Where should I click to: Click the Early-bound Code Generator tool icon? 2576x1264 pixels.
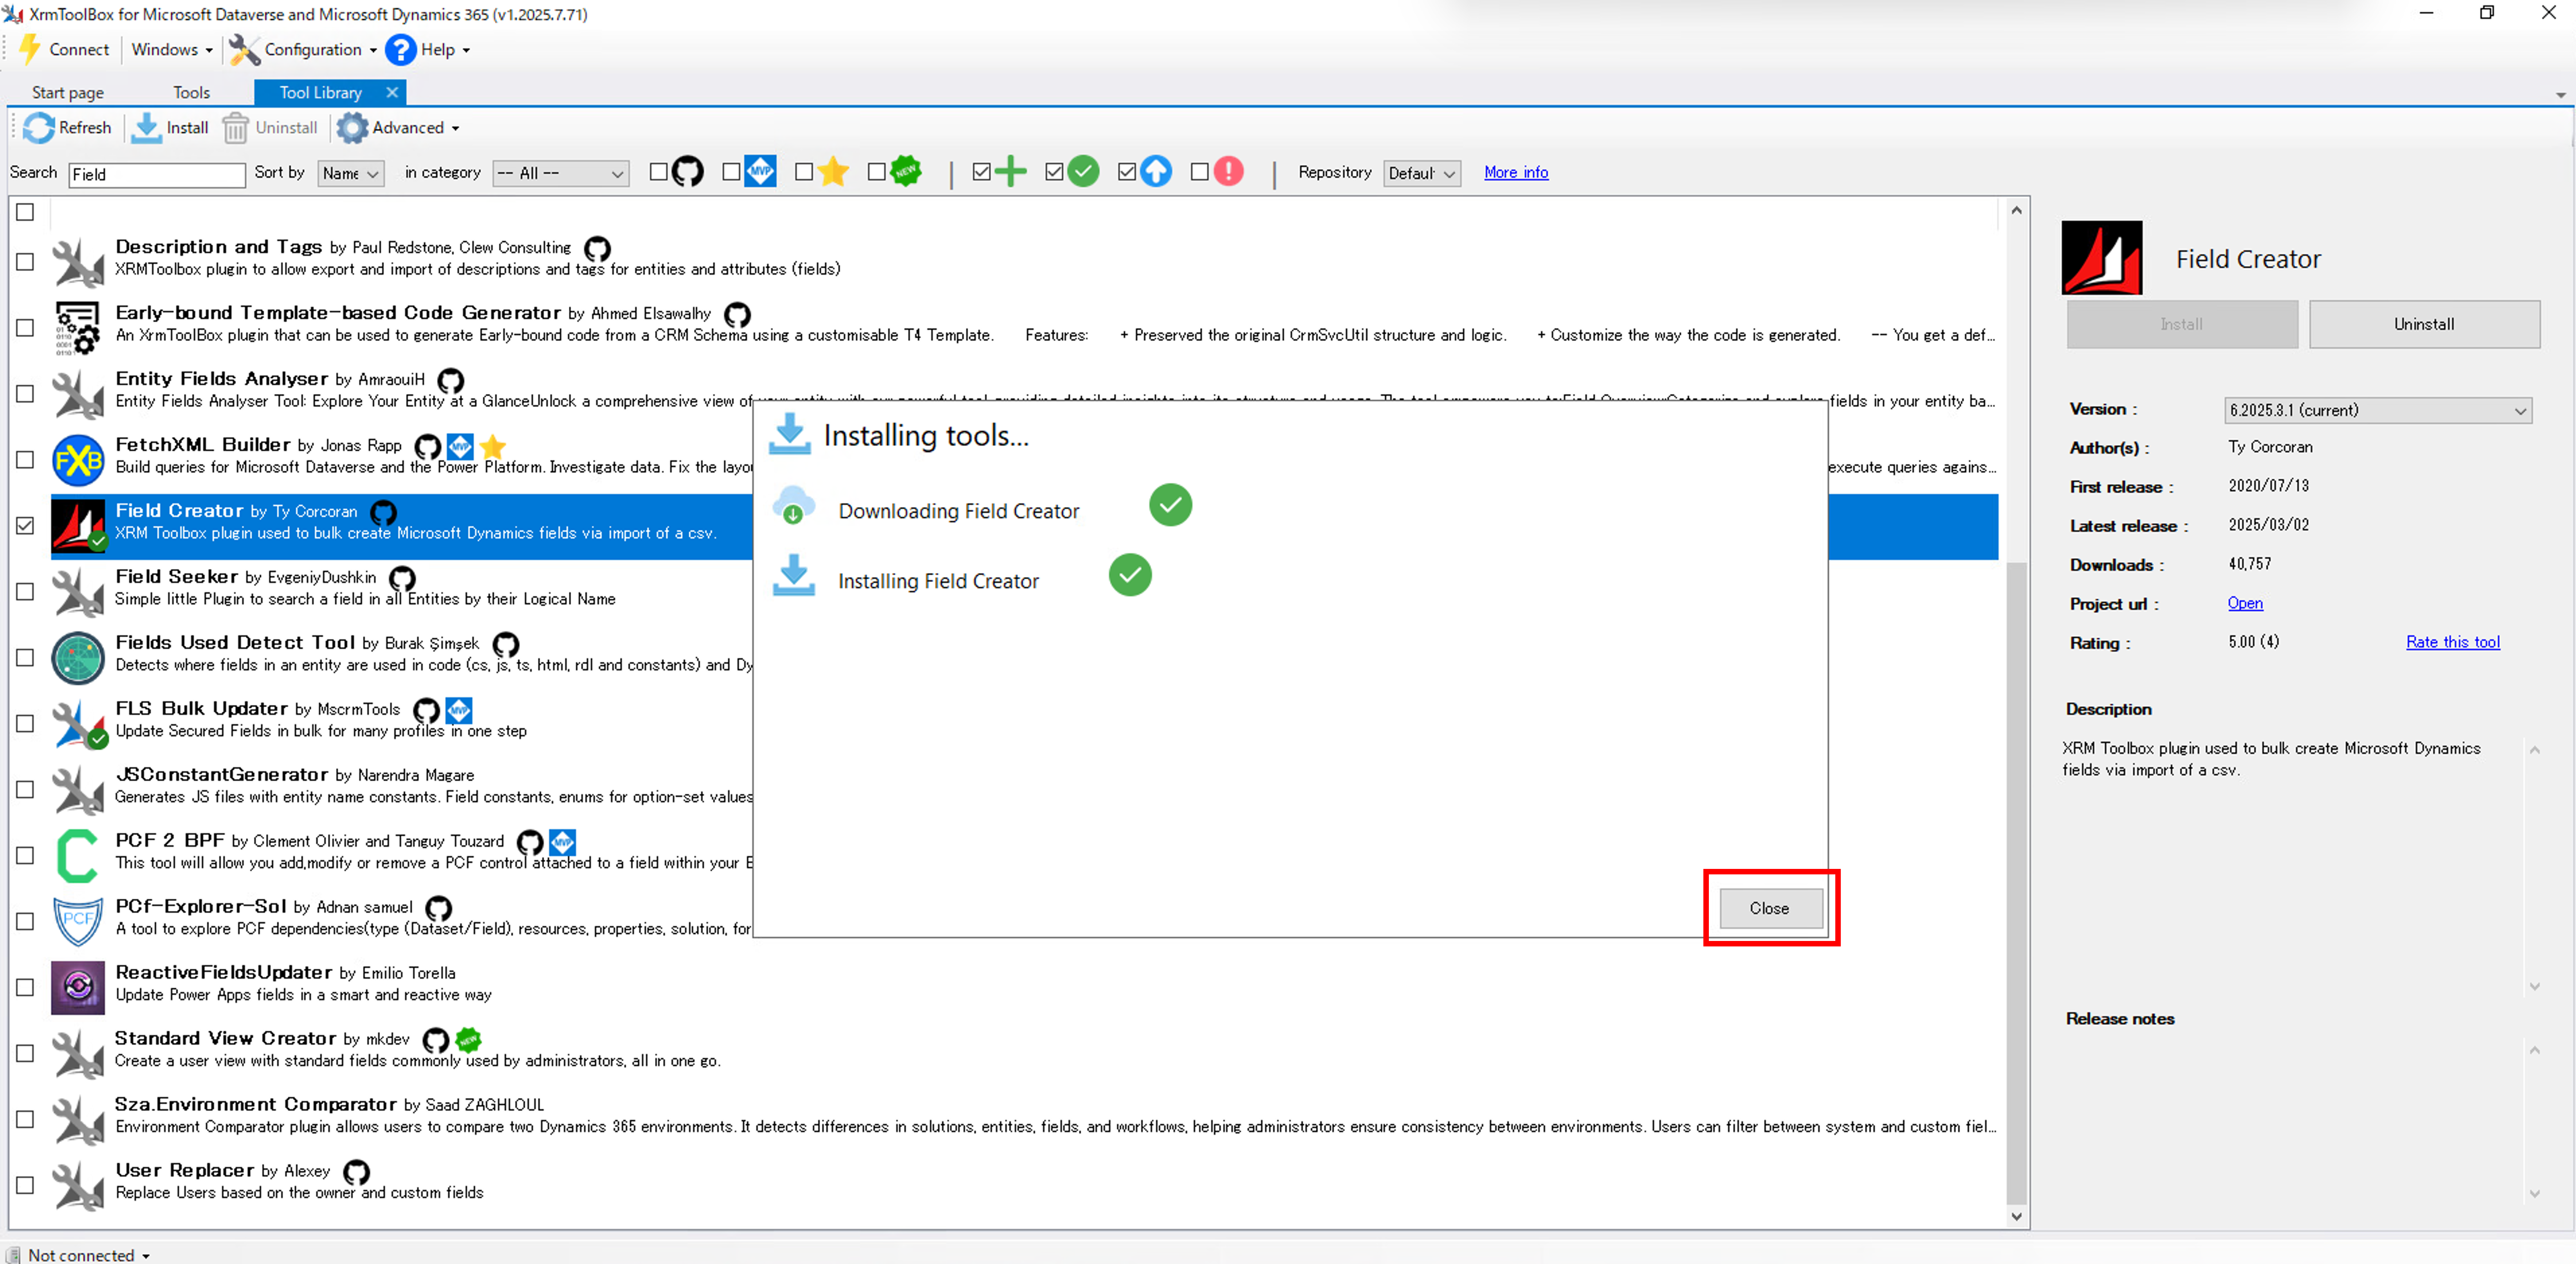click(x=78, y=328)
